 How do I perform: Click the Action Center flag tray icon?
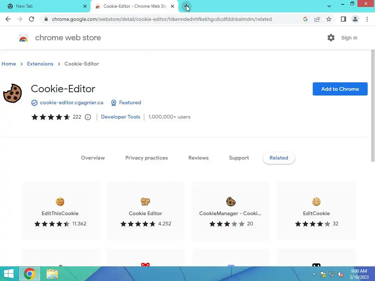point(323,274)
